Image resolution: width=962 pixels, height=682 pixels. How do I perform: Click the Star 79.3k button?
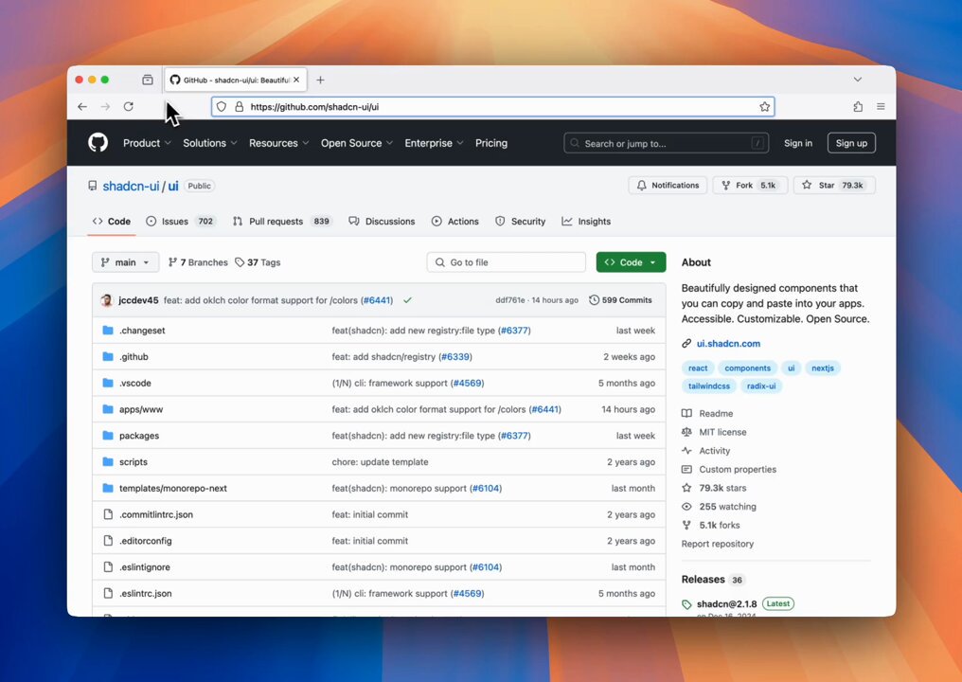(834, 186)
